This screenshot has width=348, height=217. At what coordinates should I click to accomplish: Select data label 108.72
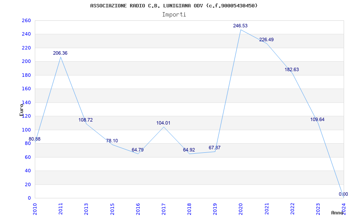click(86, 120)
